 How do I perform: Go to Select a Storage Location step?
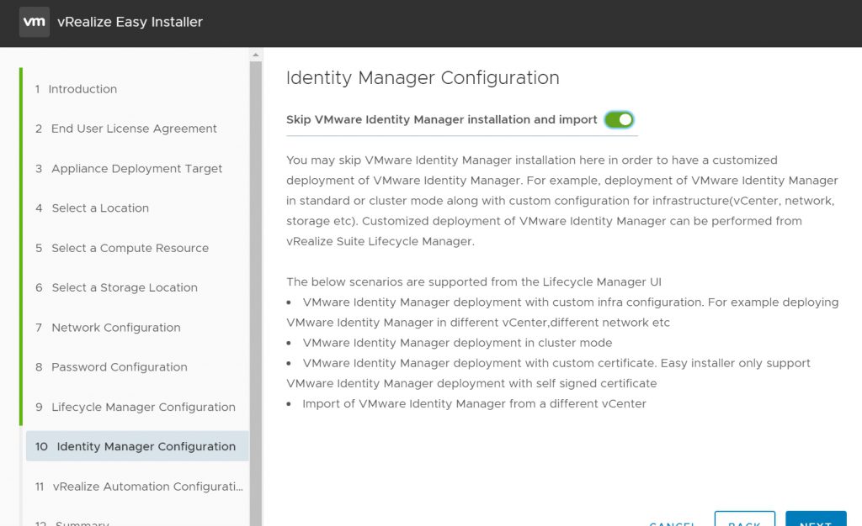[x=116, y=287]
